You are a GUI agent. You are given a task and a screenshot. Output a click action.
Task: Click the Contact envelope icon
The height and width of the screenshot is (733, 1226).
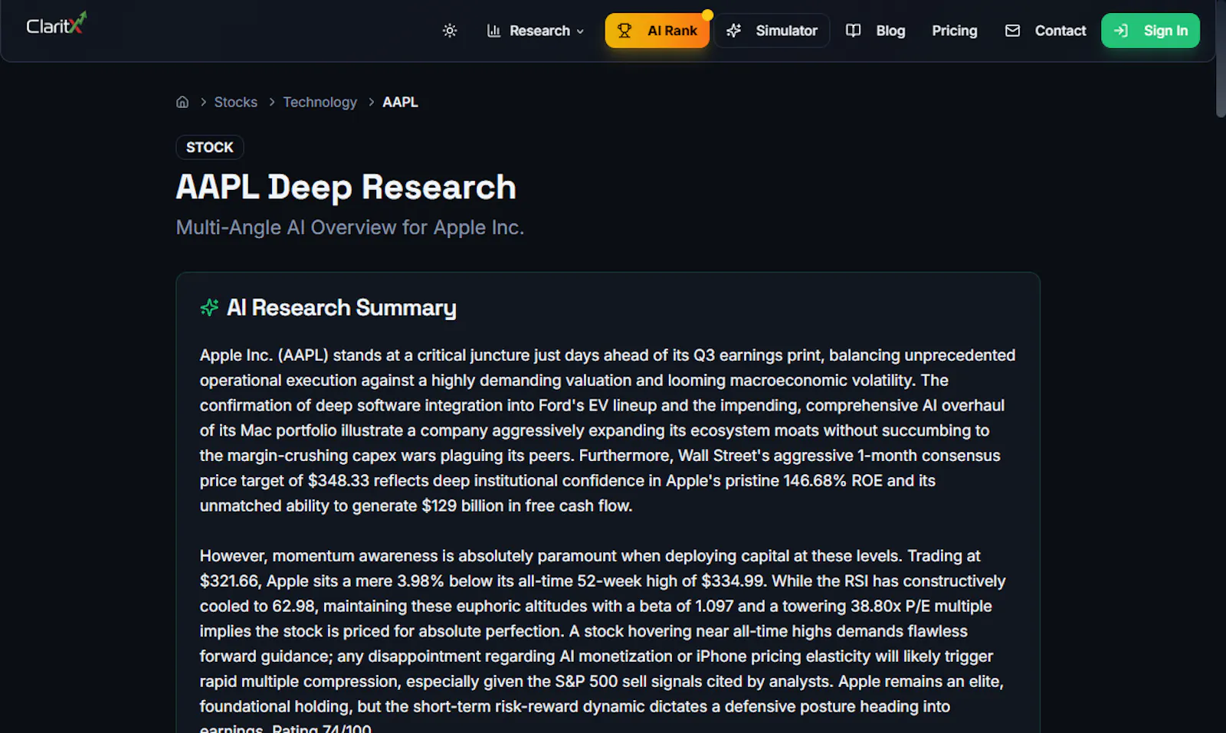1012,31
